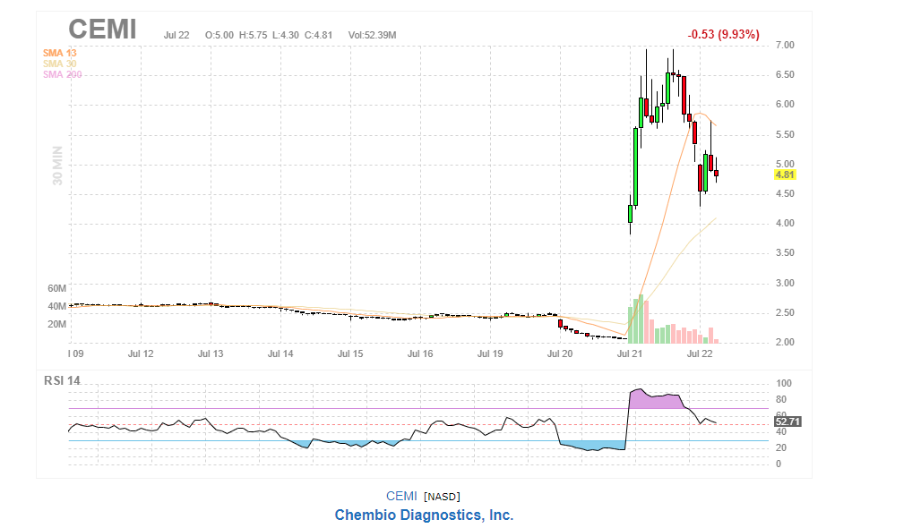Toggle the SMA 200 legend label
Image resolution: width=921 pixels, height=528 pixels.
tap(62, 74)
